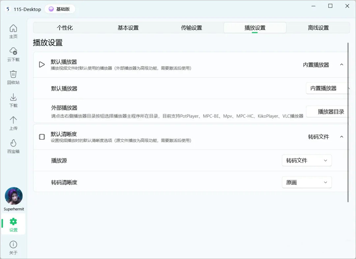Open the 下载 download icon in the sidebar
Viewport: 356px width, 259px height.
click(x=13, y=97)
